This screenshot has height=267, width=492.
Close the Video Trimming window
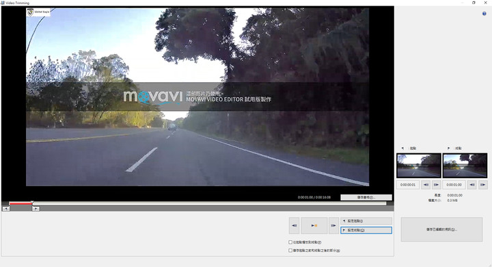[x=485, y=3]
